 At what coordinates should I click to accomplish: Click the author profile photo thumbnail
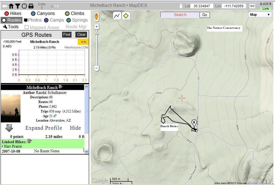(11, 108)
